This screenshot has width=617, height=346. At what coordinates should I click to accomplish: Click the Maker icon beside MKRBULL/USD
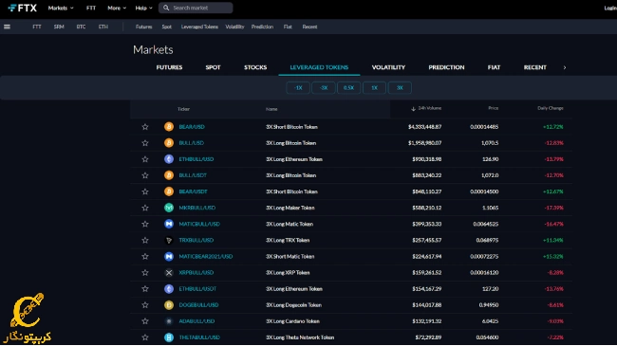pos(169,208)
